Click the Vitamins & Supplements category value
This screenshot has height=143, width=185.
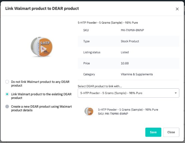tap(137, 74)
